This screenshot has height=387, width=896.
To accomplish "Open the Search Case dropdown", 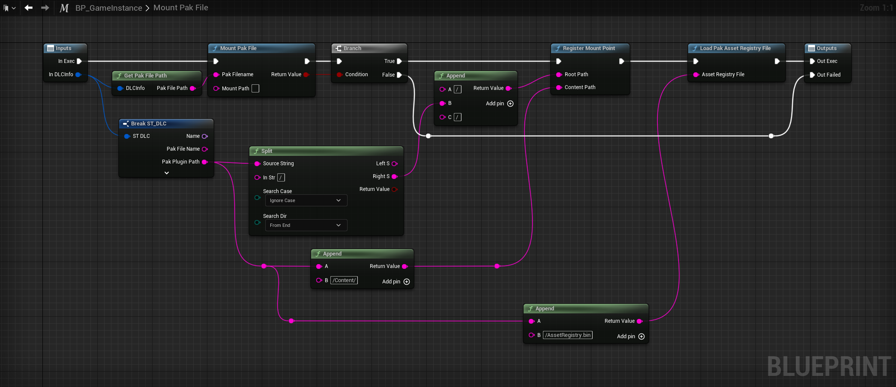I will (306, 200).
